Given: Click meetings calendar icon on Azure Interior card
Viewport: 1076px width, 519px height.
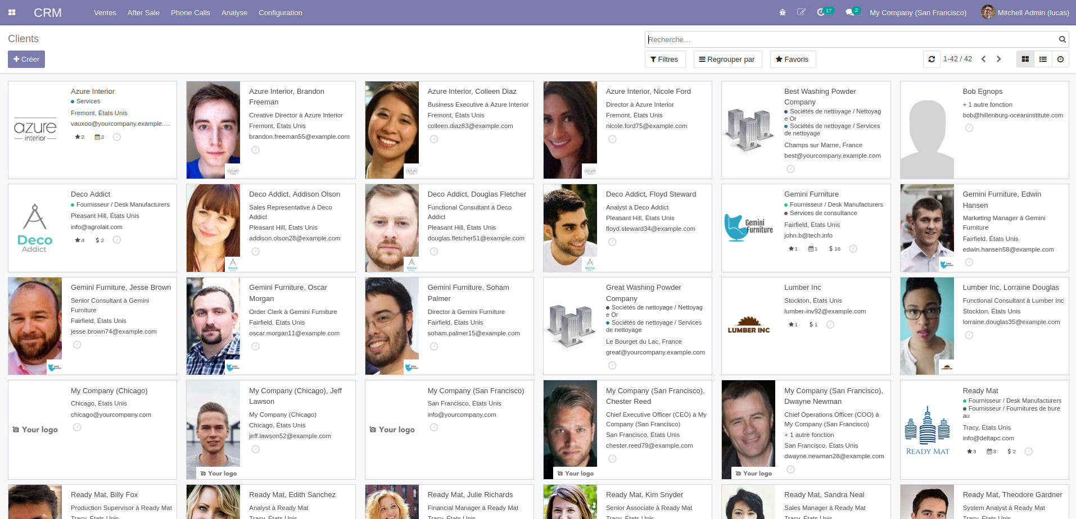Looking at the screenshot, I should coord(99,137).
